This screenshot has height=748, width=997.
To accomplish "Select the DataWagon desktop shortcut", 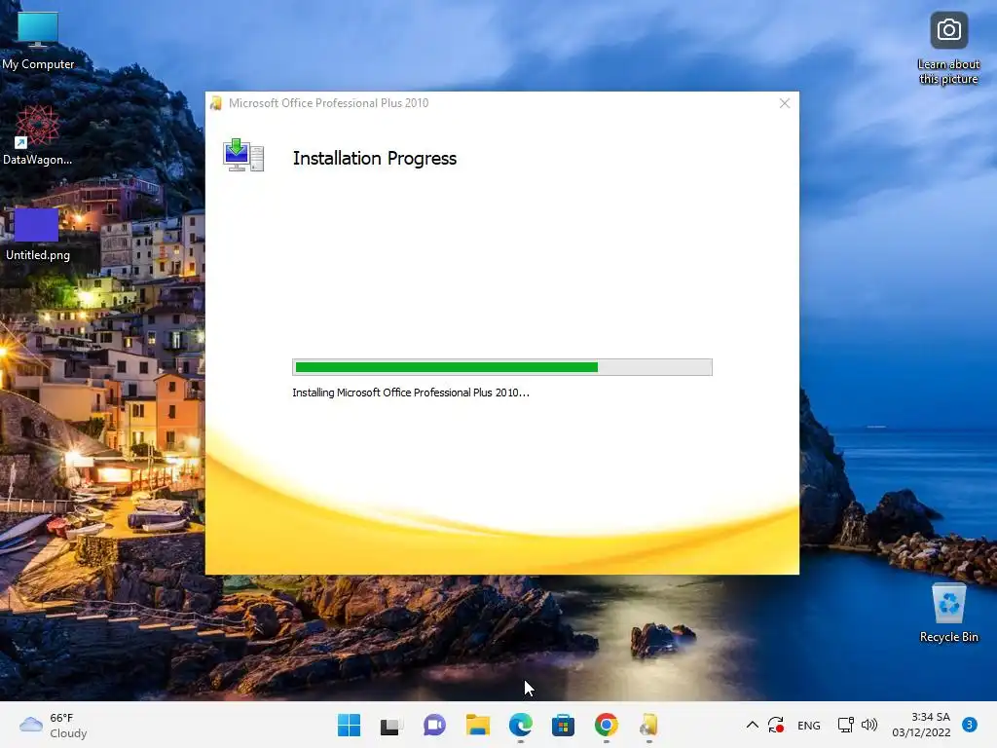I will tap(38, 134).
